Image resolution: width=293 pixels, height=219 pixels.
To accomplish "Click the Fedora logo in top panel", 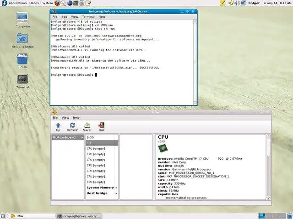I will 4,3.
